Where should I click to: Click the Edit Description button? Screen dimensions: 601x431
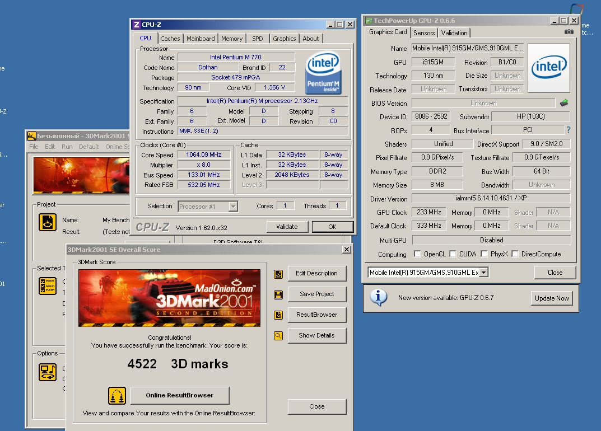(x=316, y=274)
